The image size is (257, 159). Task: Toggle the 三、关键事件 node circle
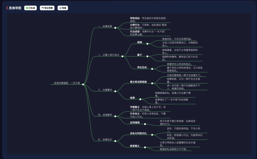[115, 91]
